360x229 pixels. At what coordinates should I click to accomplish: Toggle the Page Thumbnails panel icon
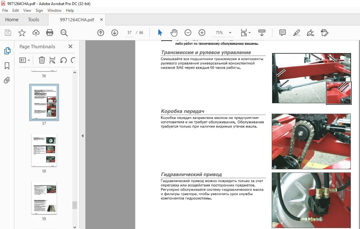click(x=7, y=51)
